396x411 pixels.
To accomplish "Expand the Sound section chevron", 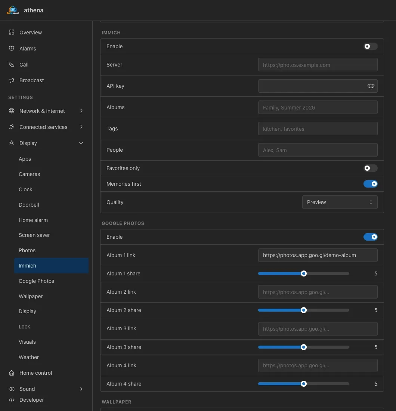I will [81, 389].
